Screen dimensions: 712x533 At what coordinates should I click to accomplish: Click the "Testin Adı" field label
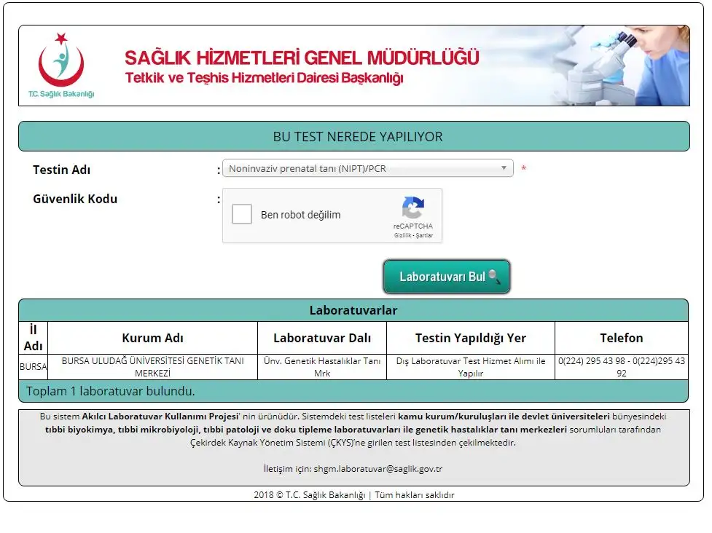coord(62,170)
